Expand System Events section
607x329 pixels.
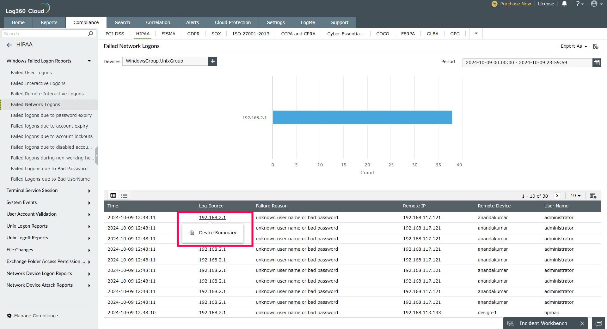click(x=89, y=203)
